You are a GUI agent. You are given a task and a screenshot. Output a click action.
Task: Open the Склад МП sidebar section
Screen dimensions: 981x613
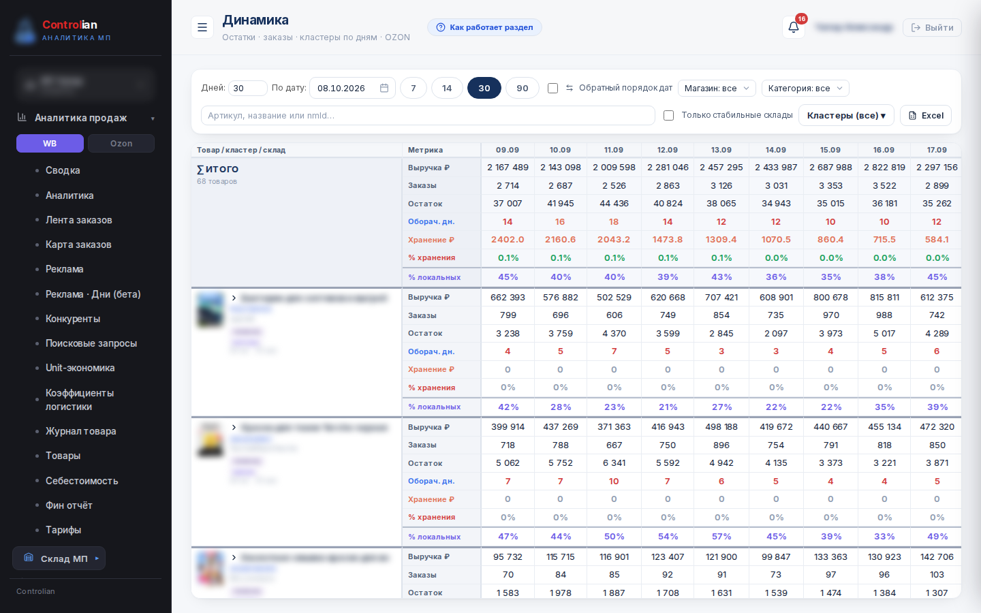click(x=59, y=559)
